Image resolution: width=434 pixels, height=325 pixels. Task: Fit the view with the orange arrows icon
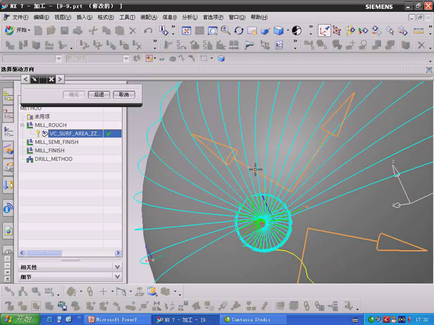(x=186, y=30)
